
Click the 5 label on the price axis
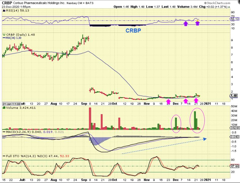pos(232,70)
